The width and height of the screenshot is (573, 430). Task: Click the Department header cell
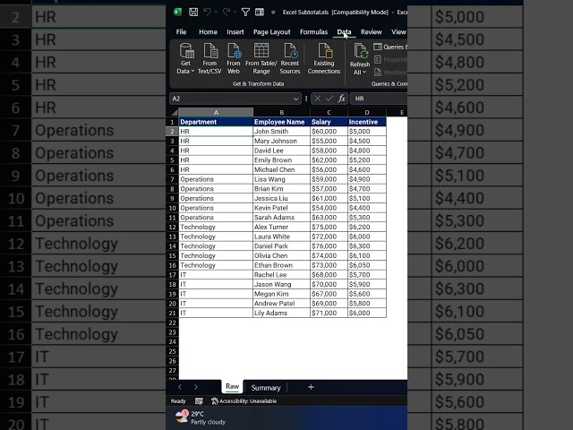pos(216,122)
